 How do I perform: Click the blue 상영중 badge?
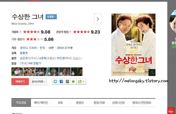[51, 17]
